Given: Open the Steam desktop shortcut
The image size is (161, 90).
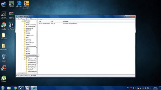Looking at the screenshot, I should click(x=4, y=4).
